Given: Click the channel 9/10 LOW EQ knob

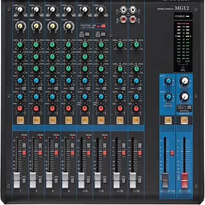Looking at the screenshot, I should click(x=120, y=69).
